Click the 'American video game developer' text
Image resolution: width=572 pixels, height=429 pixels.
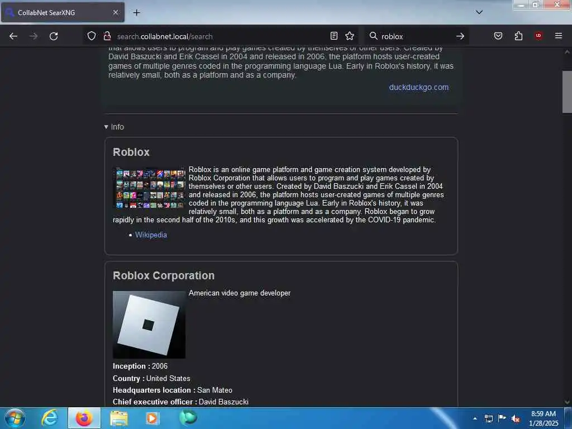click(239, 293)
